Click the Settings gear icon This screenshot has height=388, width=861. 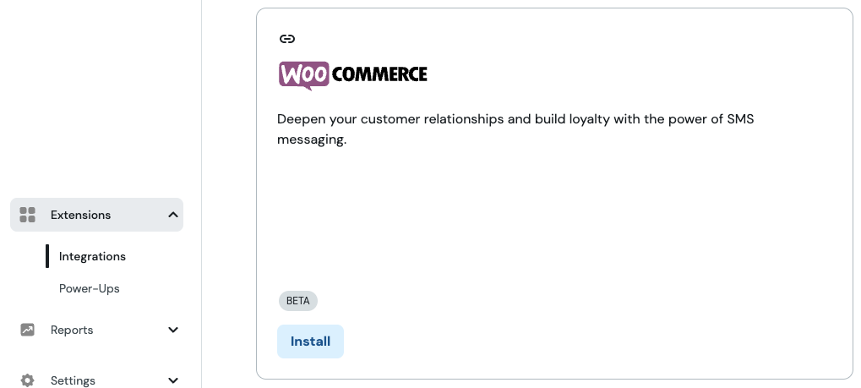(x=27, y=380)
